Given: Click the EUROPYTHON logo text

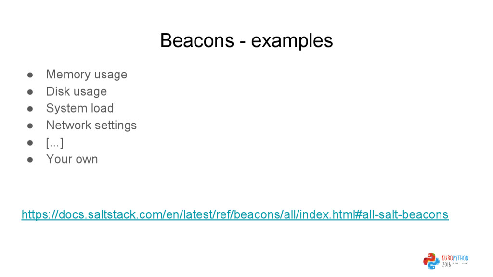Looking at the screenshot, I should point(455,258).
